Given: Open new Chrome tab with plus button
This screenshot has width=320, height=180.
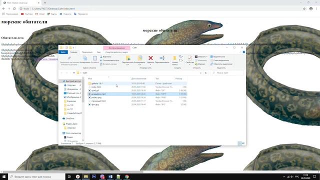Looking at the screenshot, I should pos(45,3).
